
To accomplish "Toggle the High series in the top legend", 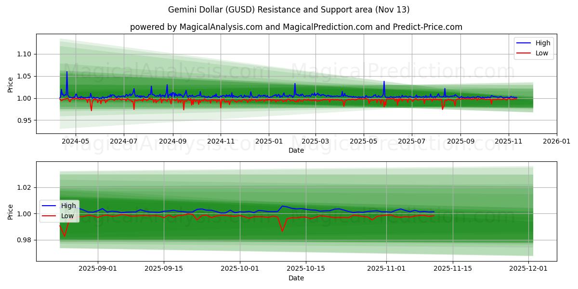I will click(x=542, y=43).
